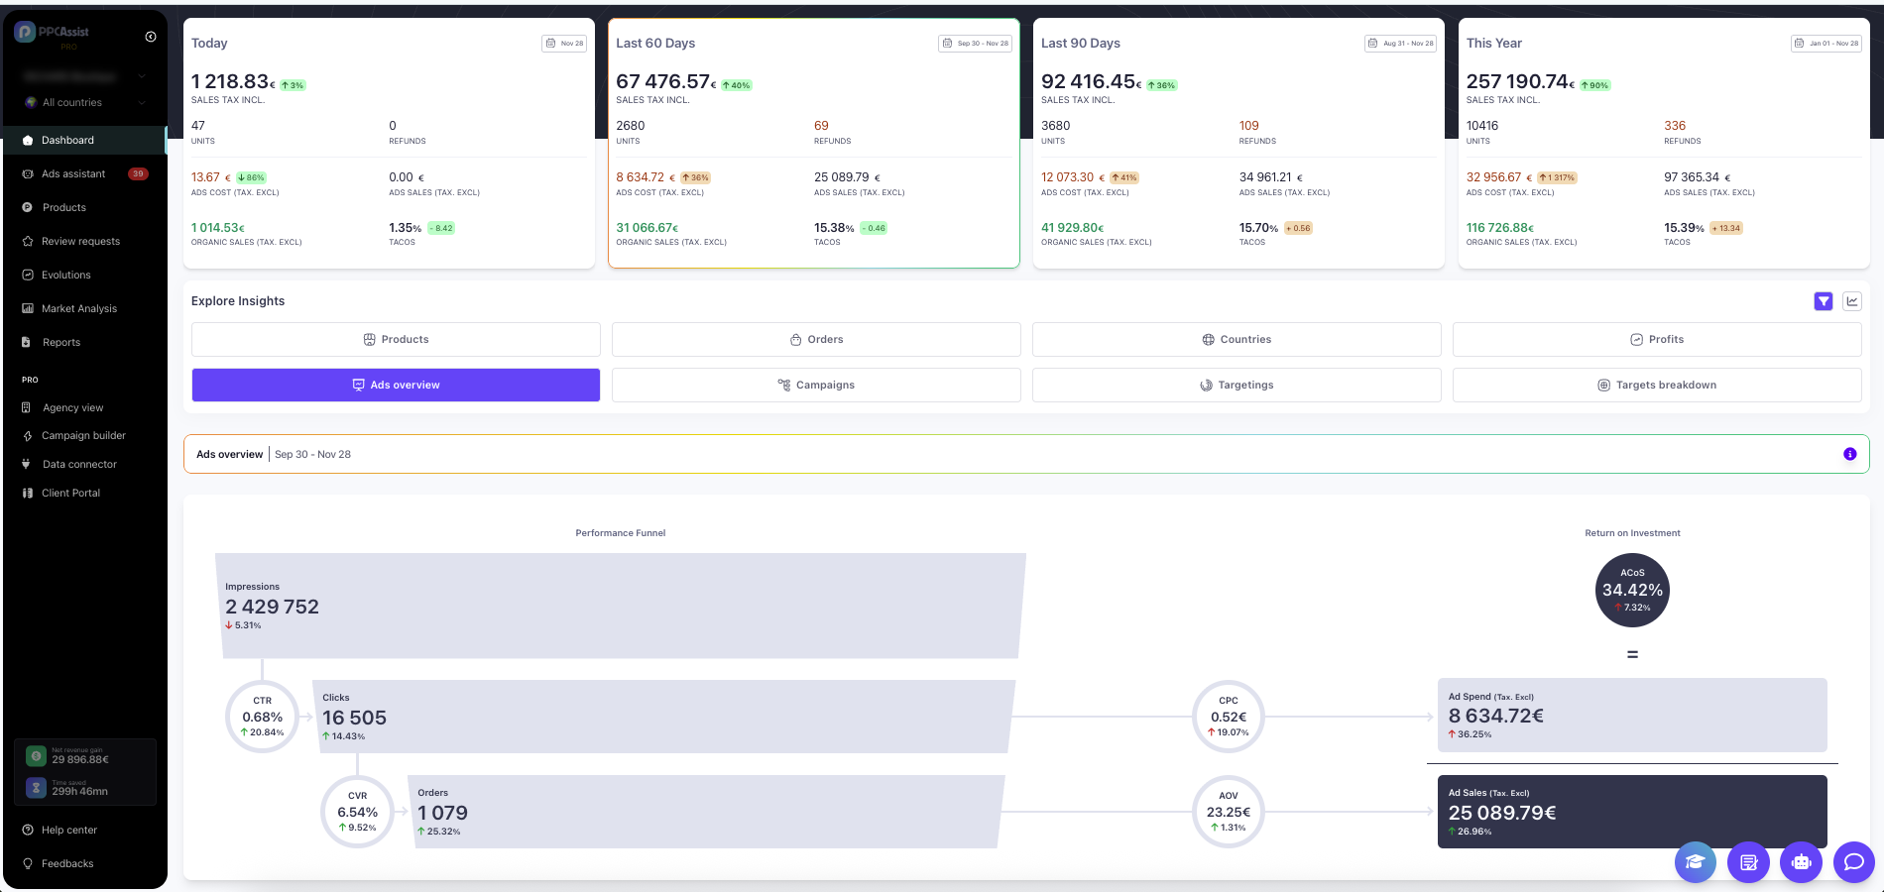Click the purple filter funnel icon
The height and width of the screenshot is (892, 1884).
tap(1823, 301)
